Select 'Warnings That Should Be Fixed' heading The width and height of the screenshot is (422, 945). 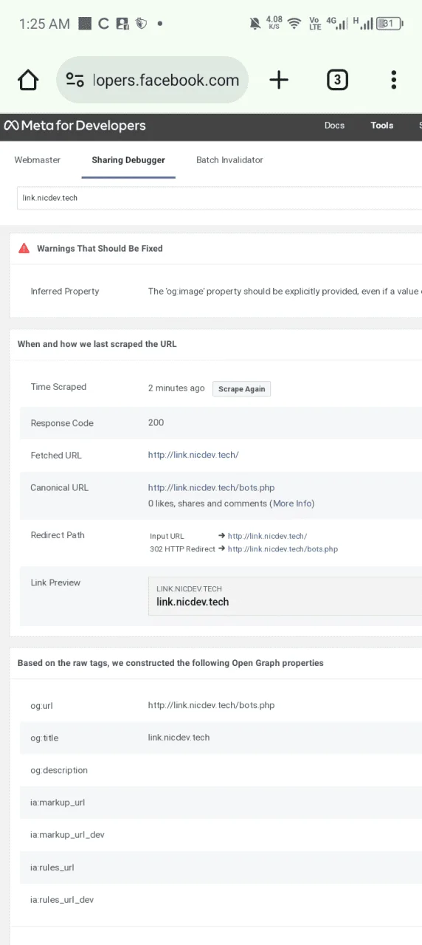tap(100, 249)
